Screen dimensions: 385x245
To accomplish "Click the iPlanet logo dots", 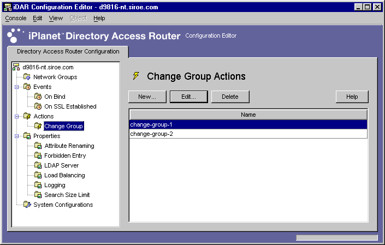I will pos(15,35).
